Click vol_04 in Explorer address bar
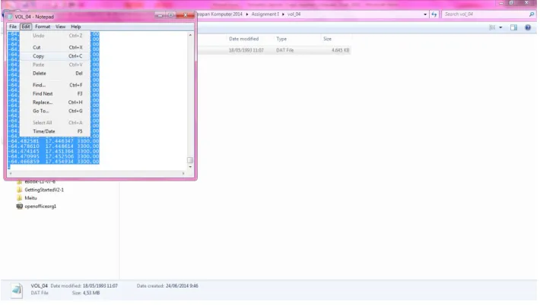This screenshot has height=305, width=540. pyautogui.click(x=294, y=14)
